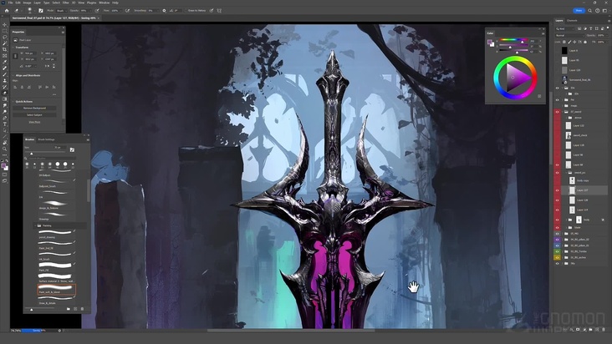Click the View More link
Viewport: 612px width, 344px height.
tap(34, 122)
